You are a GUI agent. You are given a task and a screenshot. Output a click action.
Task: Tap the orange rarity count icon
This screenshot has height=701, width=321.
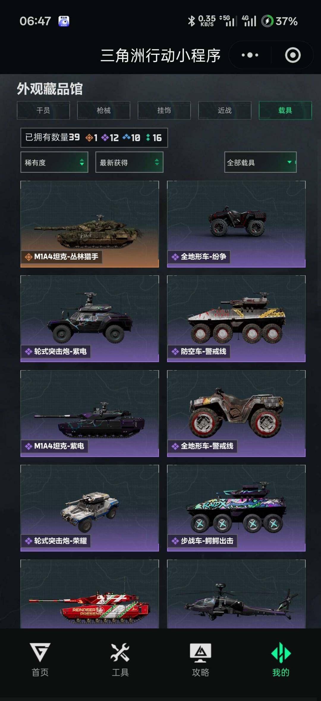click(89, 138)
